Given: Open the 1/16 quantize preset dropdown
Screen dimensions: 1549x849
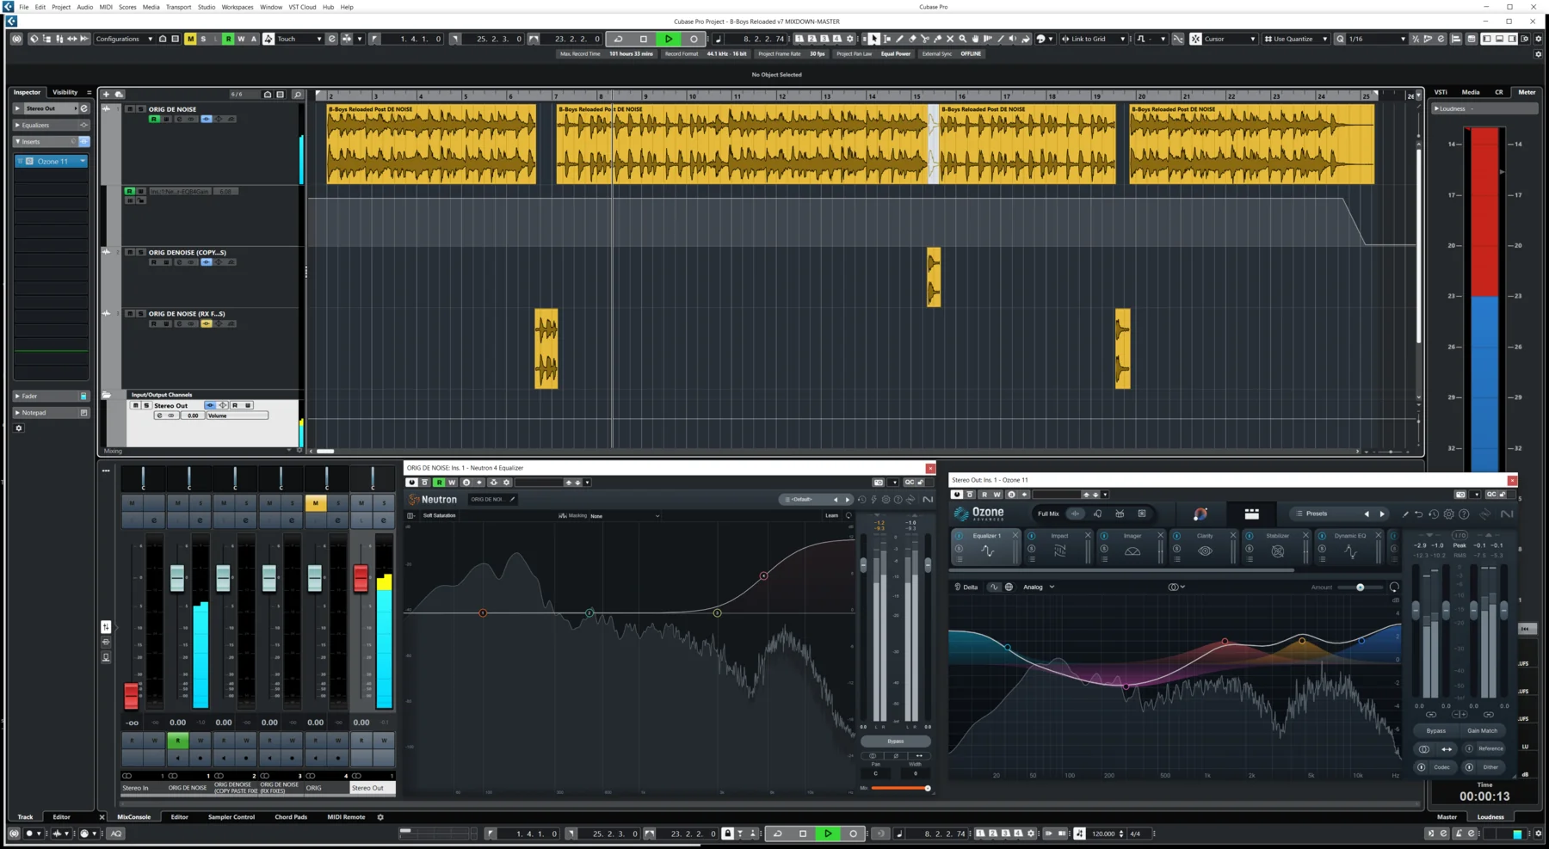Looking at the screenshot, I should [1377, 39].
